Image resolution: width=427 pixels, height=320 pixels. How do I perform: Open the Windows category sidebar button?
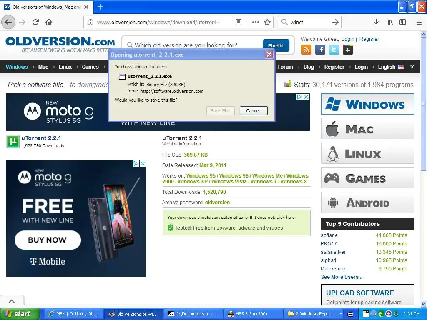pyautogui.click(x=367, y=104)
